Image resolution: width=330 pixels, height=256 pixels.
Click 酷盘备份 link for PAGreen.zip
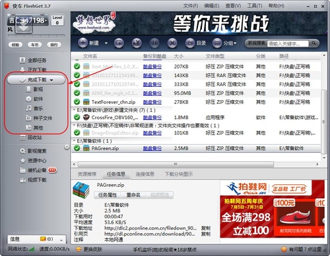[x=152, y=149]
